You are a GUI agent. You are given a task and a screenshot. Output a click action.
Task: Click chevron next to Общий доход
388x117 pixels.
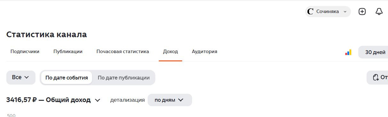point(97,100)
